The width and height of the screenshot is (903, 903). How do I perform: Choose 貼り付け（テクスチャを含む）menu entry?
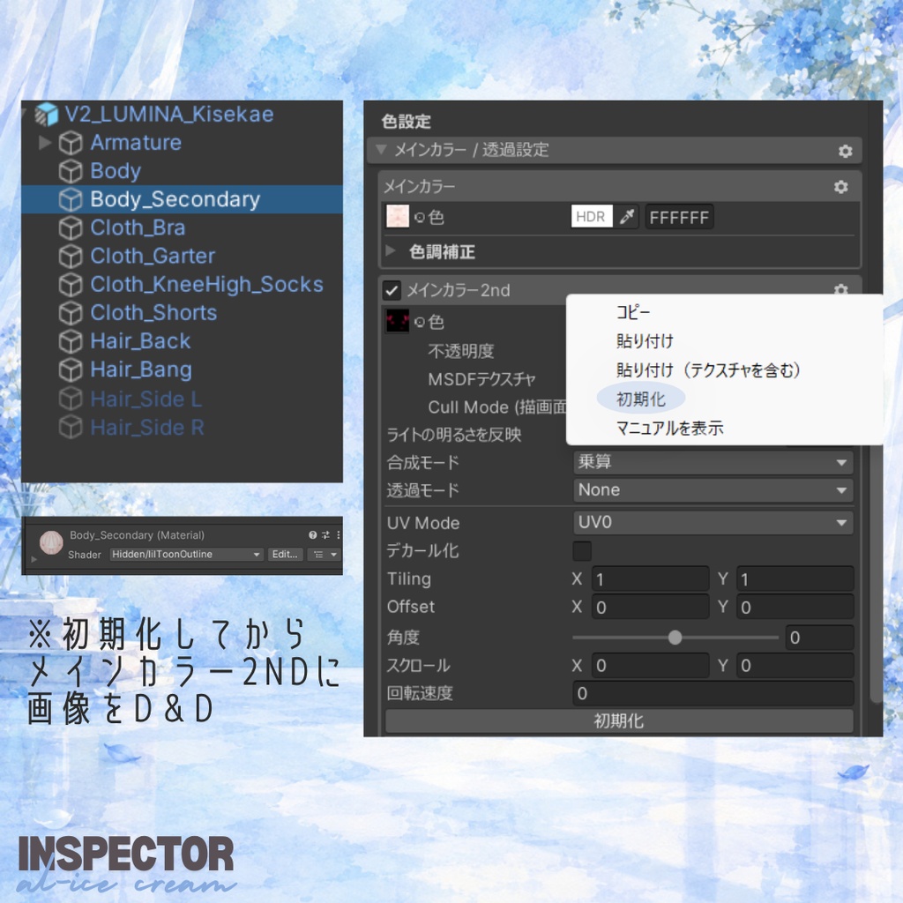[708, 369]
